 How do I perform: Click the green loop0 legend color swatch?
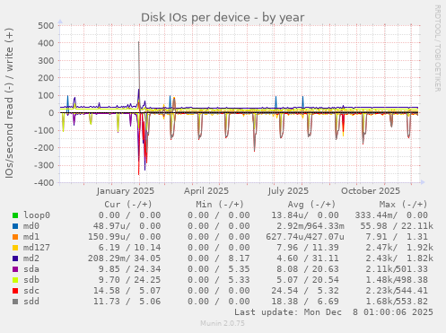click(15, 215)
